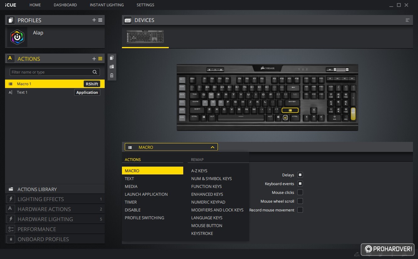The width and height of the screenshot is (418, 259).
Task: Open the HOME tab
Action: (x=35, y=5)
